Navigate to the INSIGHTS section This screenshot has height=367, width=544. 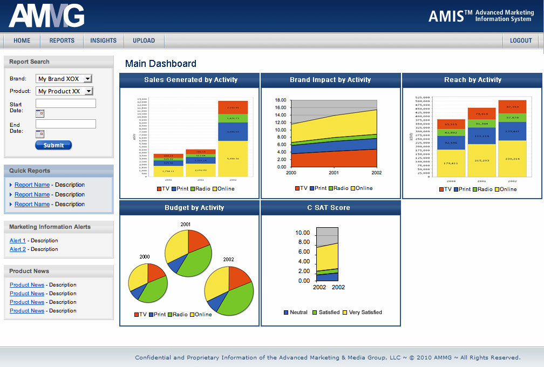103,40
